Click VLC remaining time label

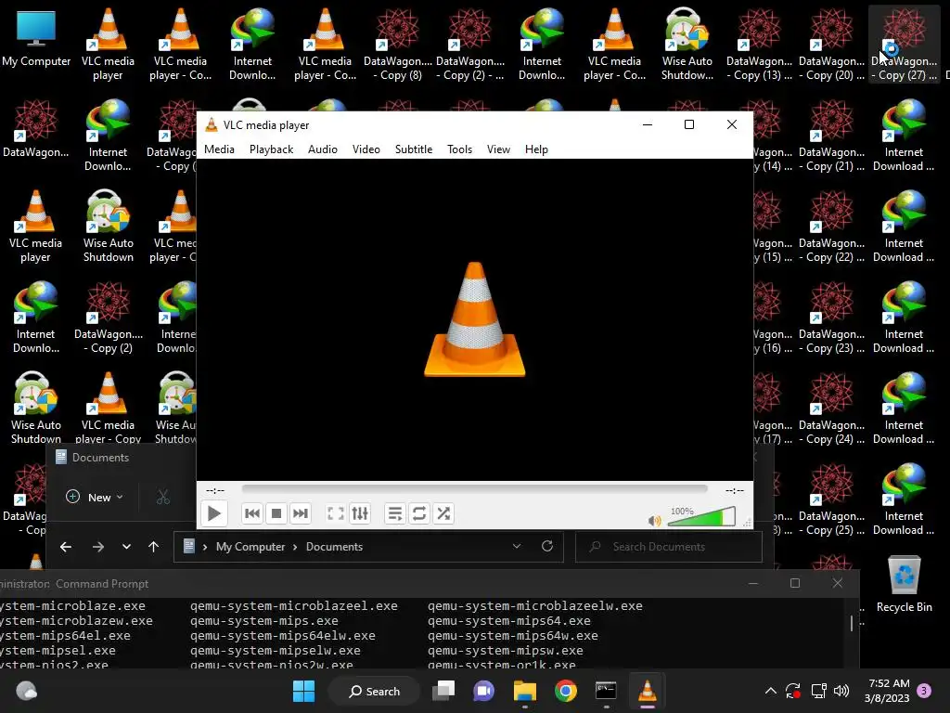735,490
